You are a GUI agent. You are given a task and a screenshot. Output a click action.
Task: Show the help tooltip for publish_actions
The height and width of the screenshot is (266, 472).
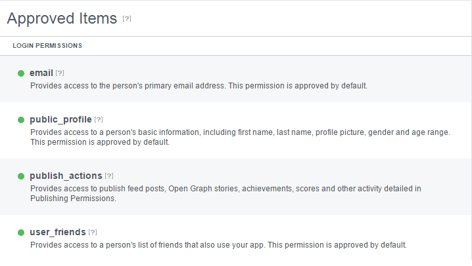pyautogui.click(x=109, y=176)
